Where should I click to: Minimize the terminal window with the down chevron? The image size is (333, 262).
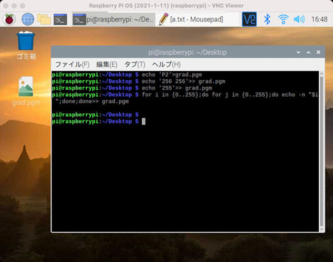pos(298,52)
